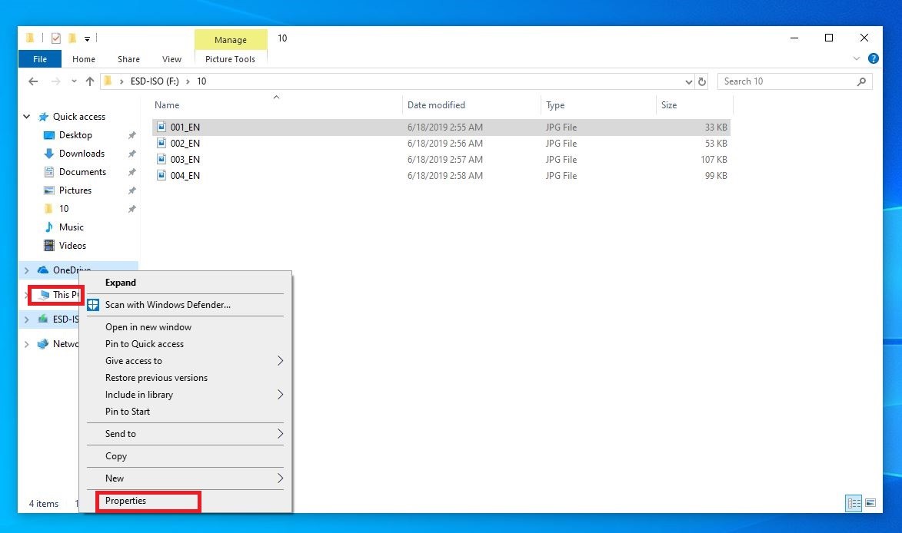Refresh the current folder view
Viewport: 902px width, 533px height.
point(701,81)
